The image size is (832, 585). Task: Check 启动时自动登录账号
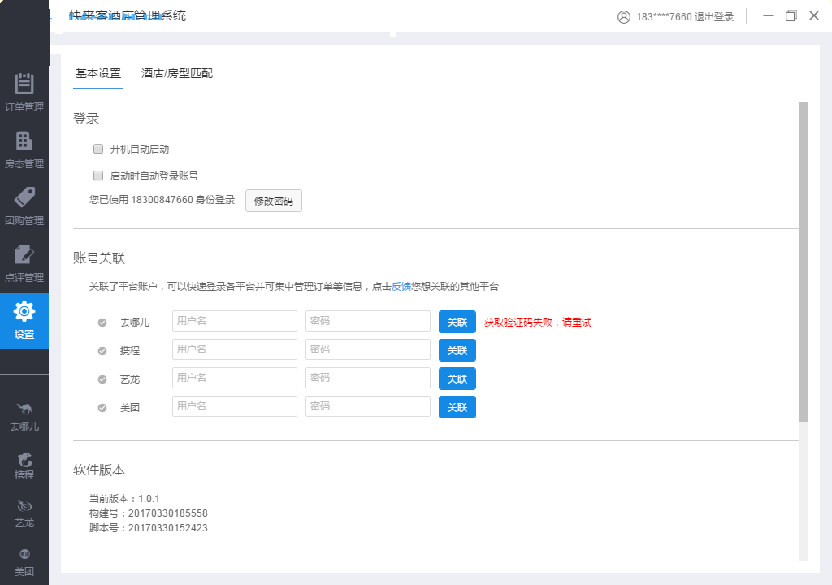click(98, 175)
